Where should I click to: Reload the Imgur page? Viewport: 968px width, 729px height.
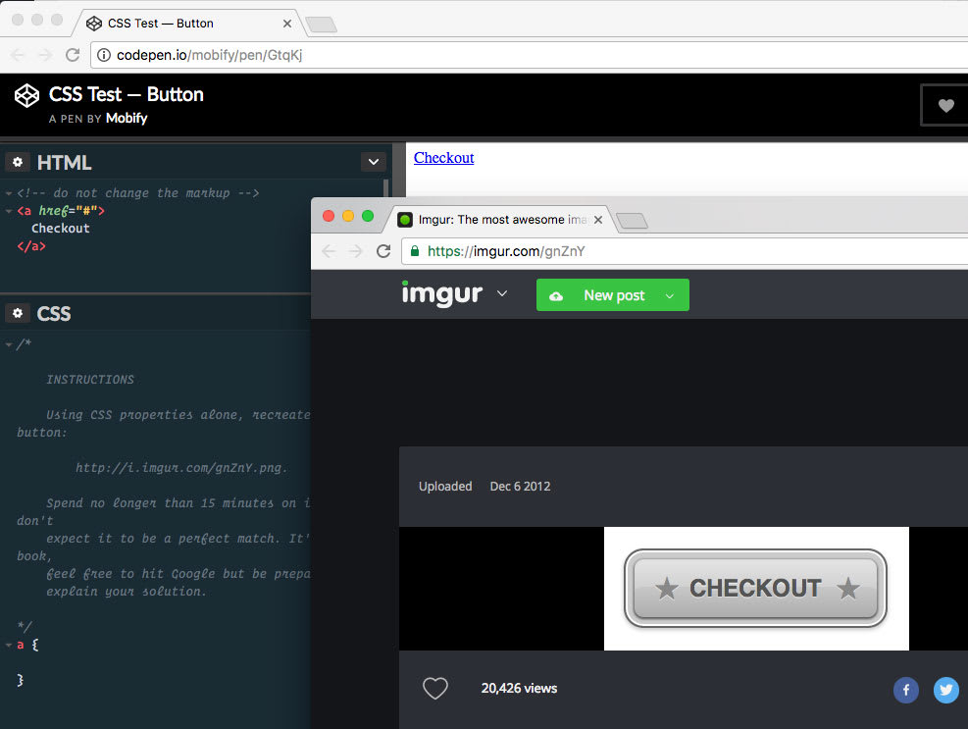click(383, 251)
